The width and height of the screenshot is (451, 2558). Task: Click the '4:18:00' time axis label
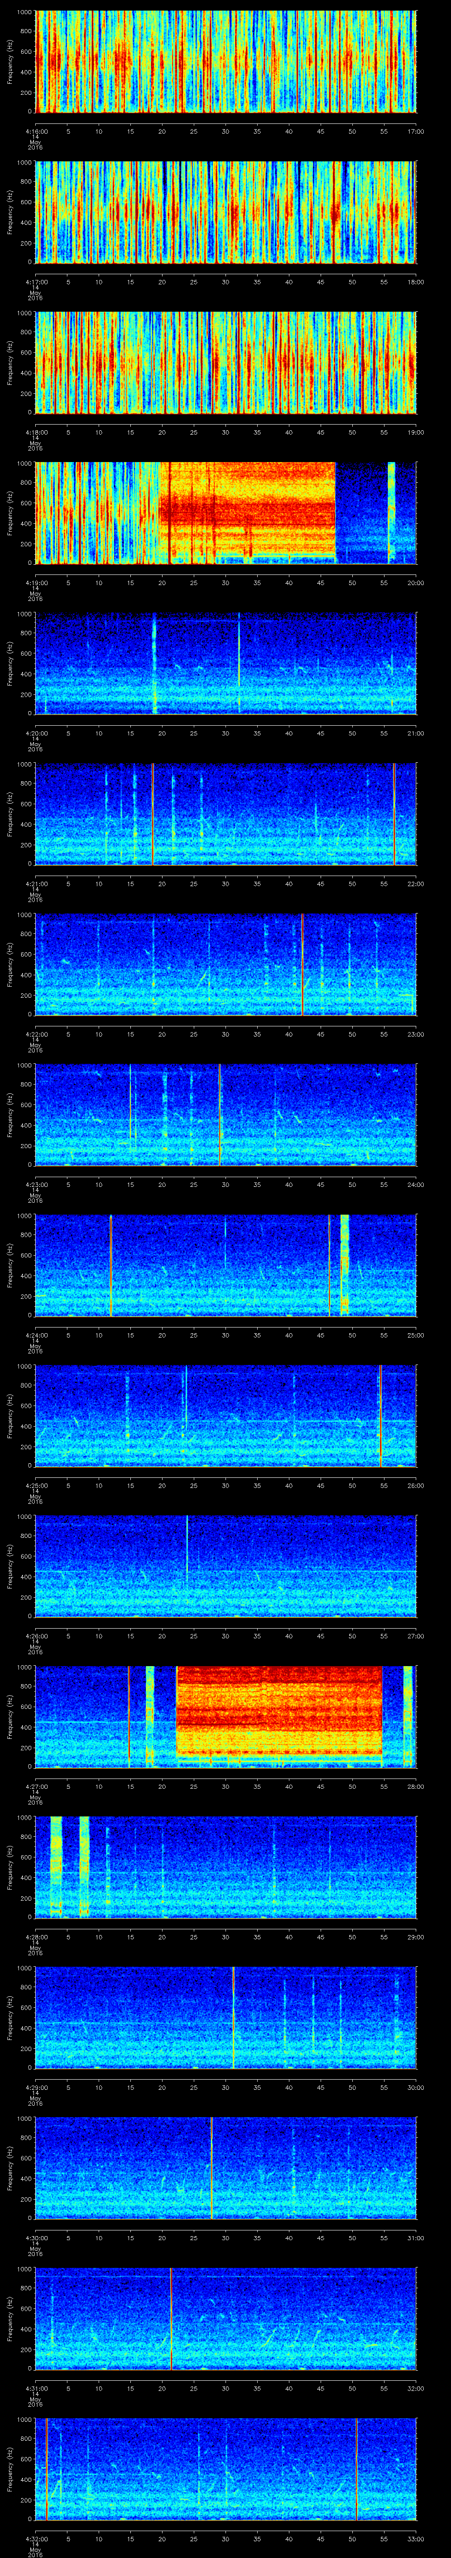pos(36,432)
